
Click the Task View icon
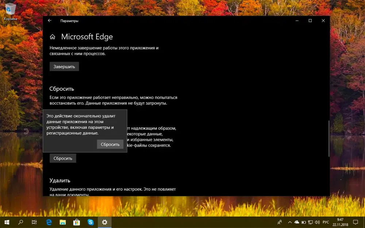(x=34, y=222)
